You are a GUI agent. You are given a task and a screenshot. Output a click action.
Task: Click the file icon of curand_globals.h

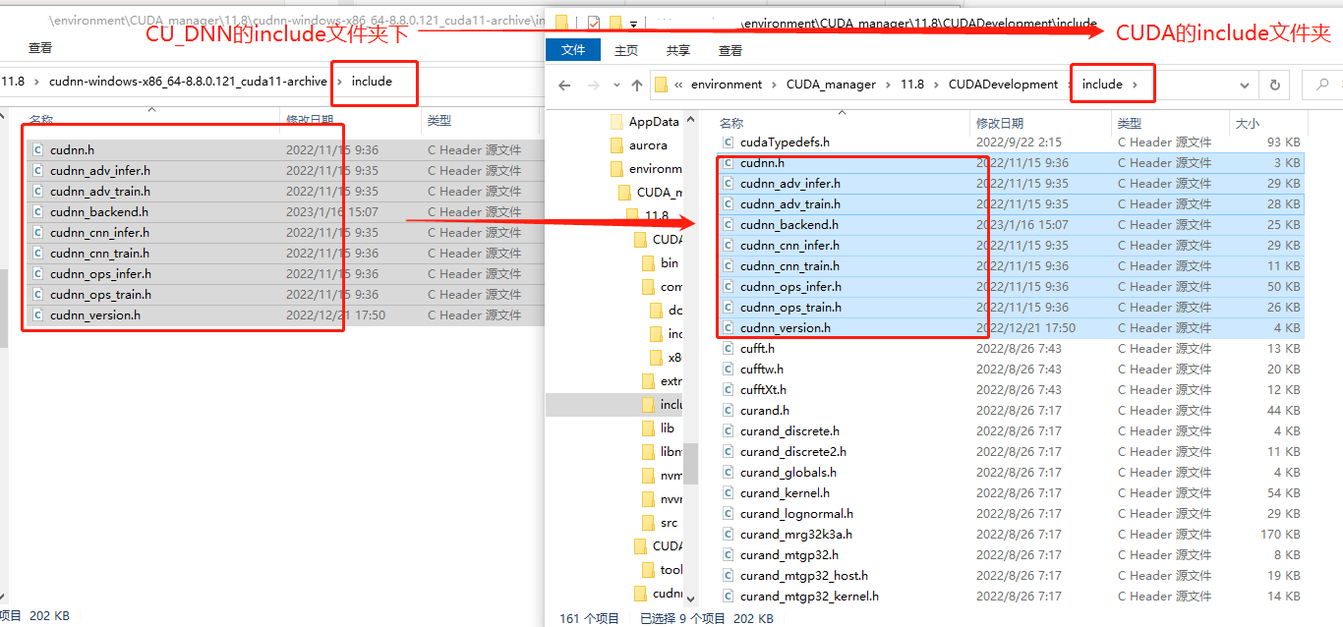pos(728,473)
